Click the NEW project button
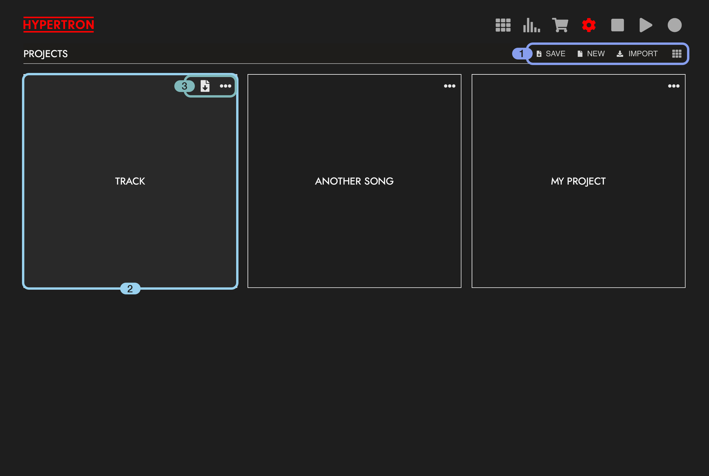Image resolution: width=709 pixels, height=476 pixels. pyautogui.click(x=591, y=54)
